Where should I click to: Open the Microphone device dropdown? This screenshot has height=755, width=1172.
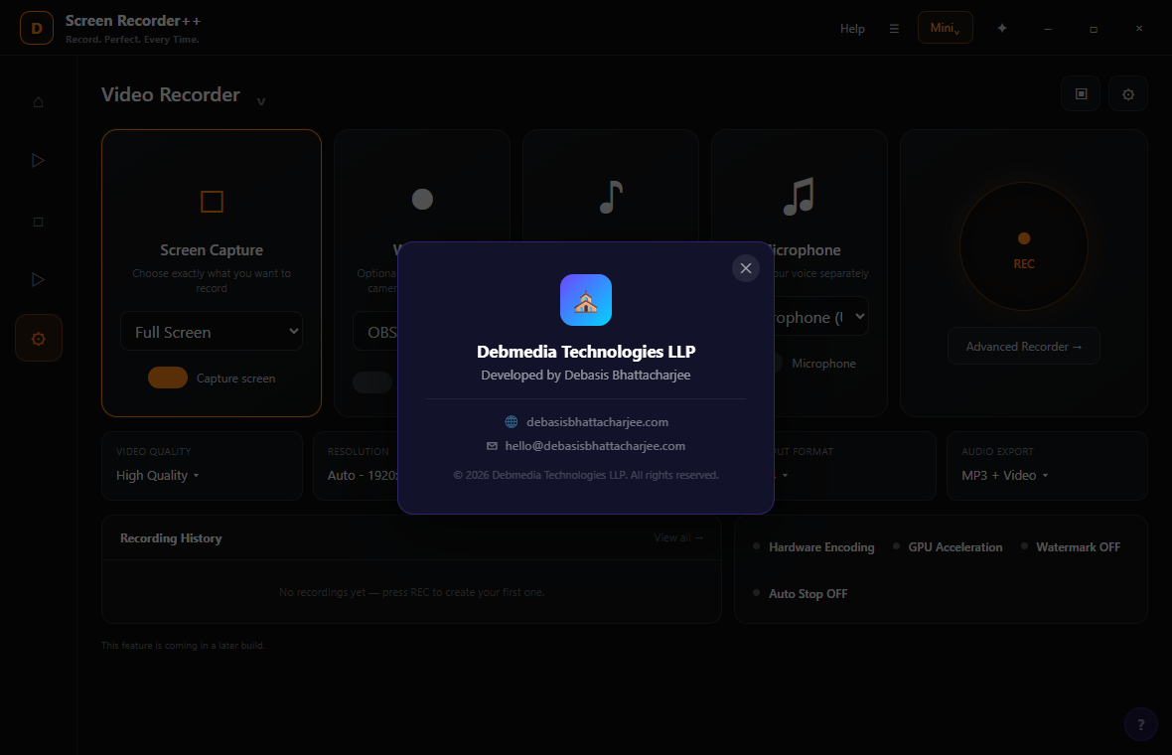click(x=820, y=317)
